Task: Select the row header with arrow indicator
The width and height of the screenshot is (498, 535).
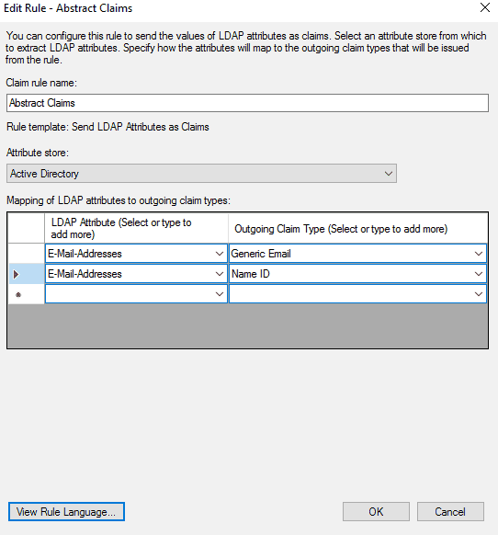Action: point(27,274)
